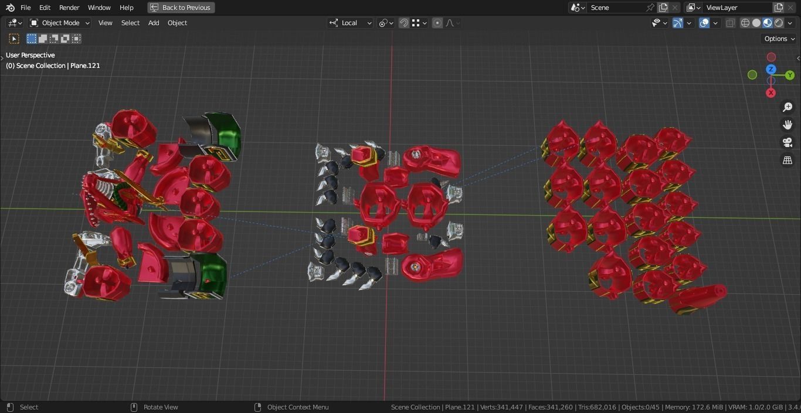This screenshot has width=801, height=413.
Task: Toggle X-Ray mode icon
Action: click(731, 23)
